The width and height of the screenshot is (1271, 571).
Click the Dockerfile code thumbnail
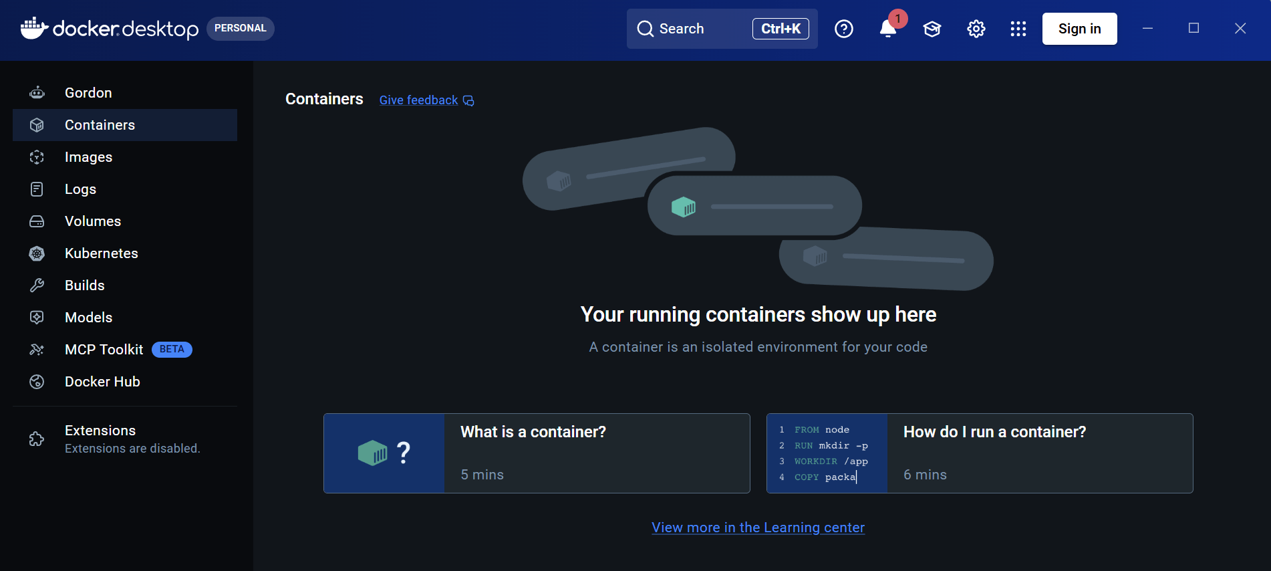(x=827, y=453)
